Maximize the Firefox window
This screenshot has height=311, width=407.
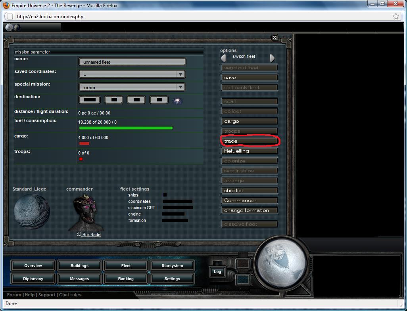click(x=382, y=4)
